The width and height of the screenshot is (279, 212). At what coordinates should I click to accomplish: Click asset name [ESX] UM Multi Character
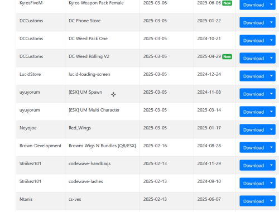pos(94,110)
